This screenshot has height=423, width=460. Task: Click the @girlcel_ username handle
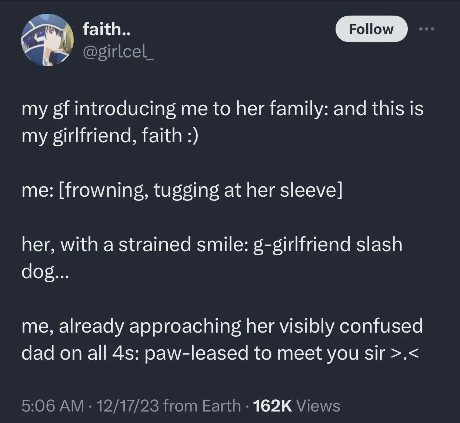pyautogui.click(x=118, y=53)
